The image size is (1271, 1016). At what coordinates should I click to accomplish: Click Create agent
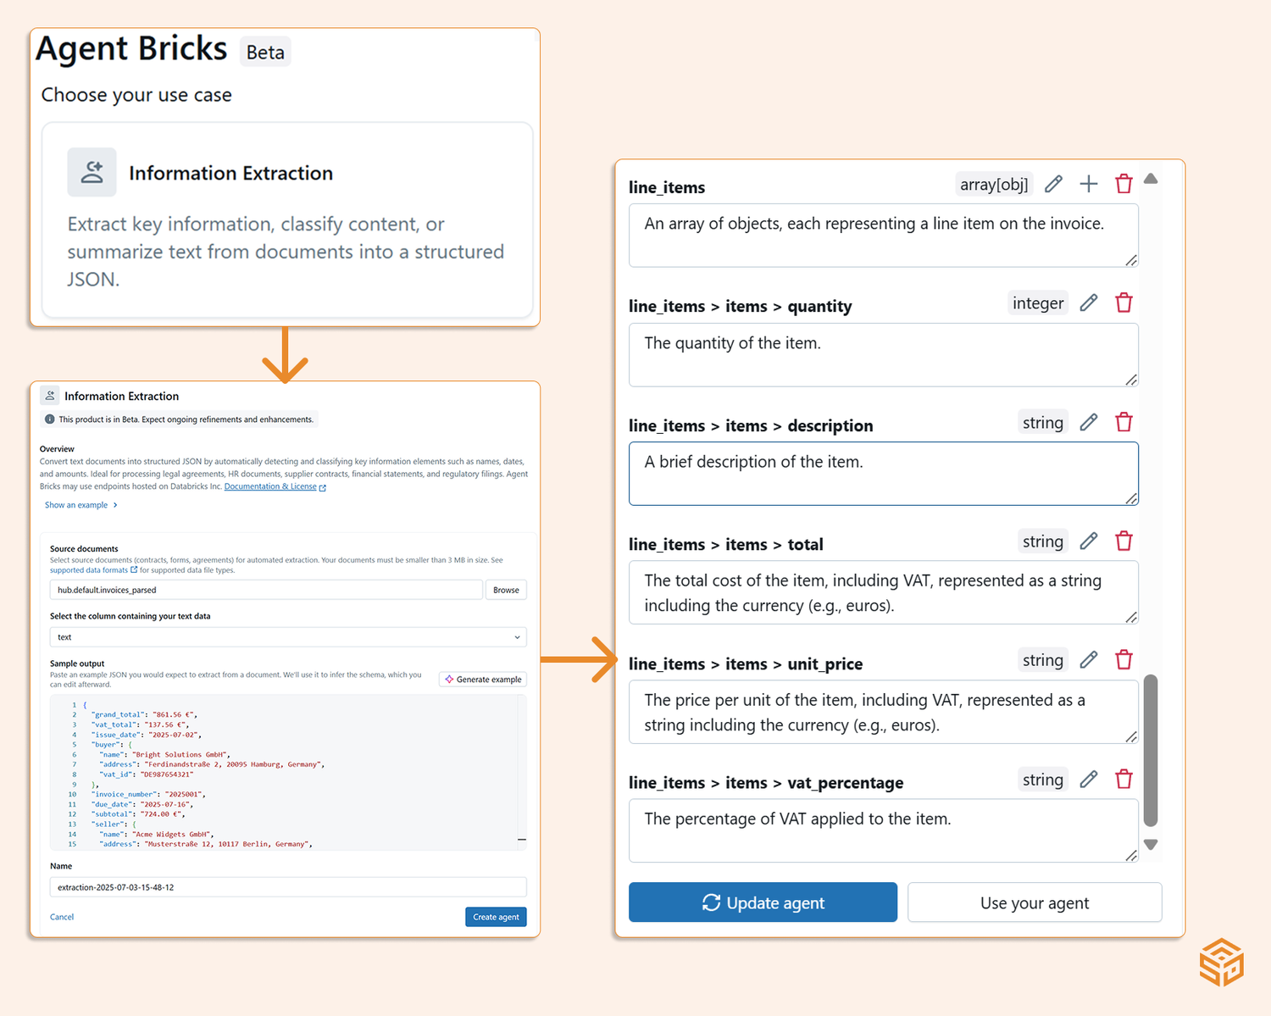[495, 916]
